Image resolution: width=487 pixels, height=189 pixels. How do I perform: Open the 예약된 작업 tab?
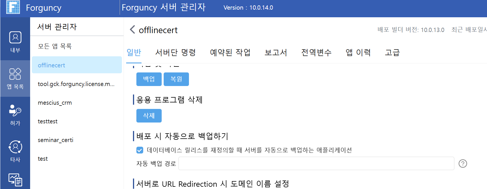230,52
